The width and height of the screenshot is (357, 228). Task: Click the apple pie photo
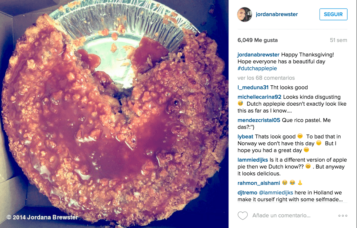pyautogui.click(x=114, y=114)
